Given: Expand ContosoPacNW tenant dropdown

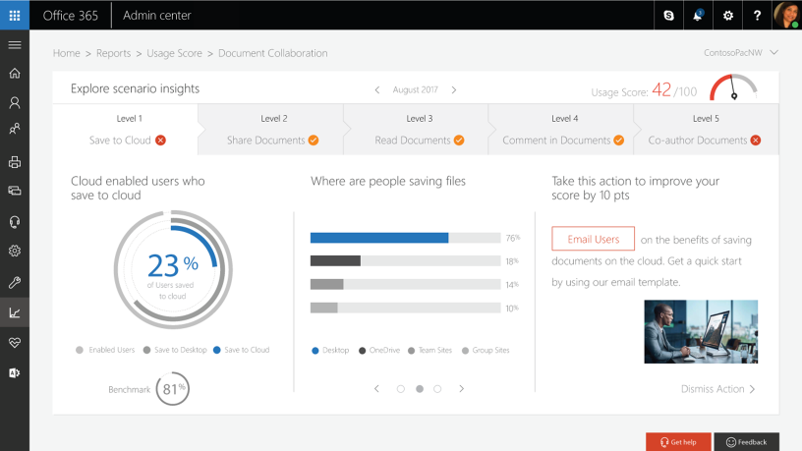Looking at the screenshot, I should pyautogui.click(x=741, y=53).
